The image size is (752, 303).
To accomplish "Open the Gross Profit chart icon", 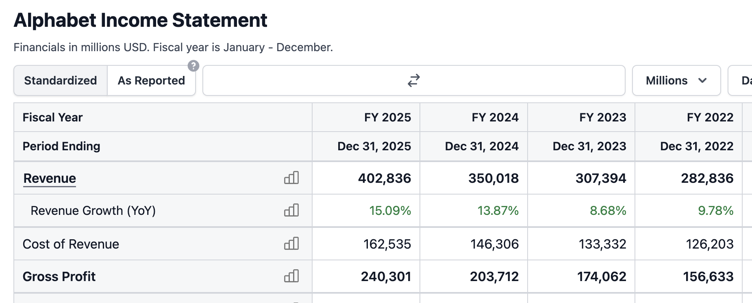I will (x=291, y=276).
